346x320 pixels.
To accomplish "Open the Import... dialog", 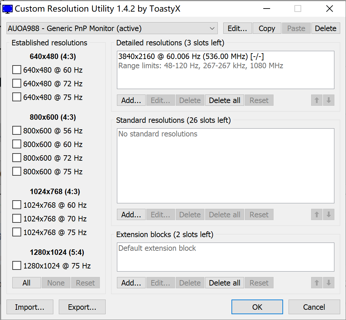I will (x=30, y=307).
